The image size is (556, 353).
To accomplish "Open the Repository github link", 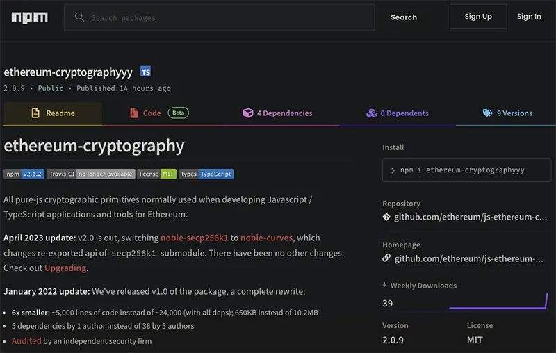I will 471,217.
